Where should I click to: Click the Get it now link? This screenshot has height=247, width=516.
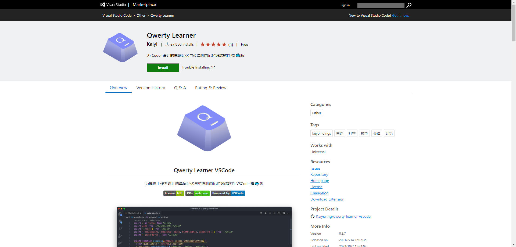click(x=400, y=16)
